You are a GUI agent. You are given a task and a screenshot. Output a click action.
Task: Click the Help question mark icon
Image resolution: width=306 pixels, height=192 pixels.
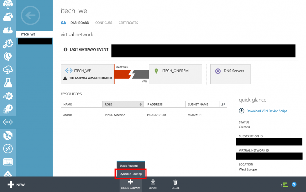point(294,185)
